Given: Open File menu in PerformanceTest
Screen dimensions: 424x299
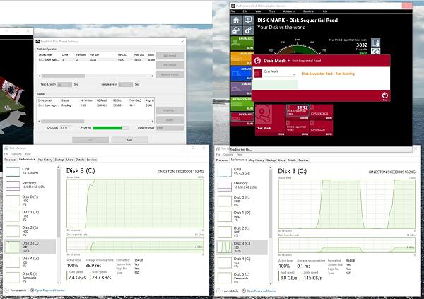Looking at the screenshot, I should click(x=232, y=11).
